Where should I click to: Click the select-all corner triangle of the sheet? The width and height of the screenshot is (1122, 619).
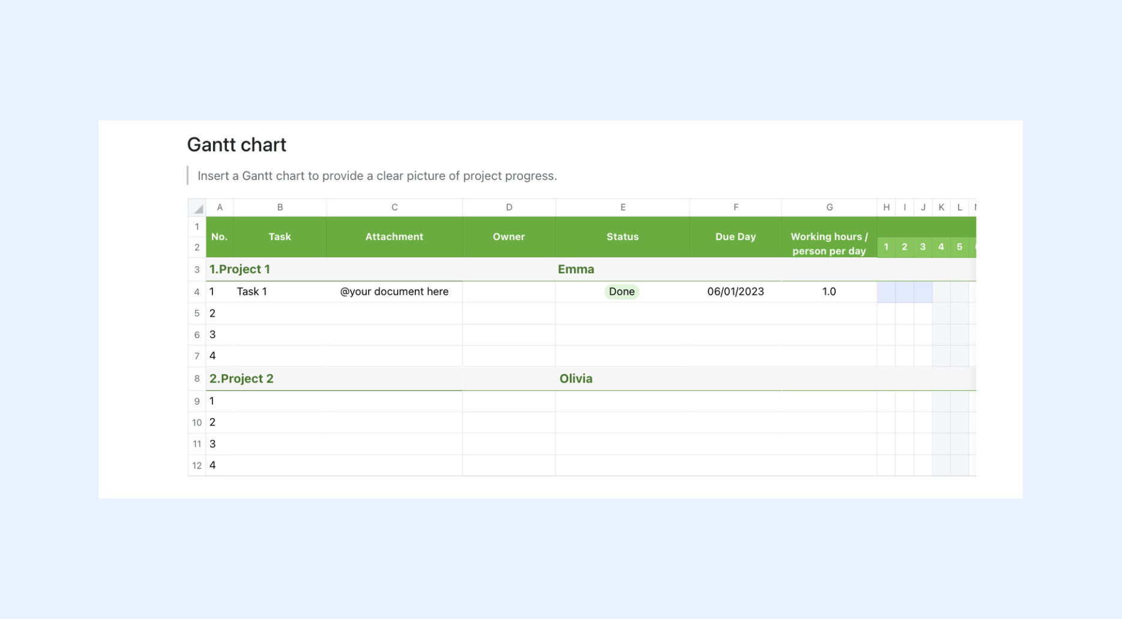pyautogui.click(x=197, y=208)
